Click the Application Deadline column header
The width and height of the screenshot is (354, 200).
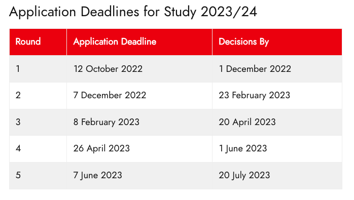click(x=139, y=42)
